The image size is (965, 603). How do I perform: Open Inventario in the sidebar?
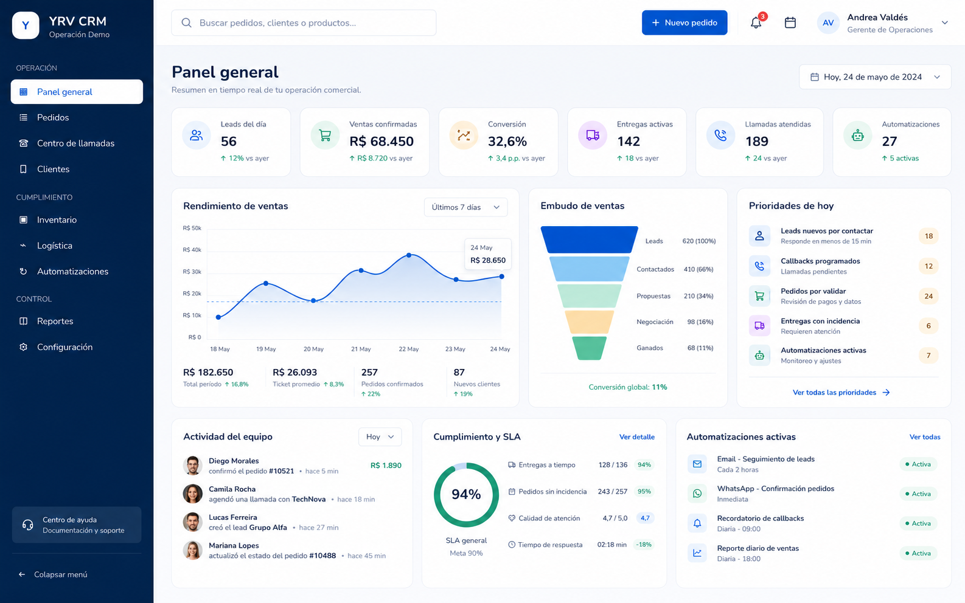pos(77,220)
